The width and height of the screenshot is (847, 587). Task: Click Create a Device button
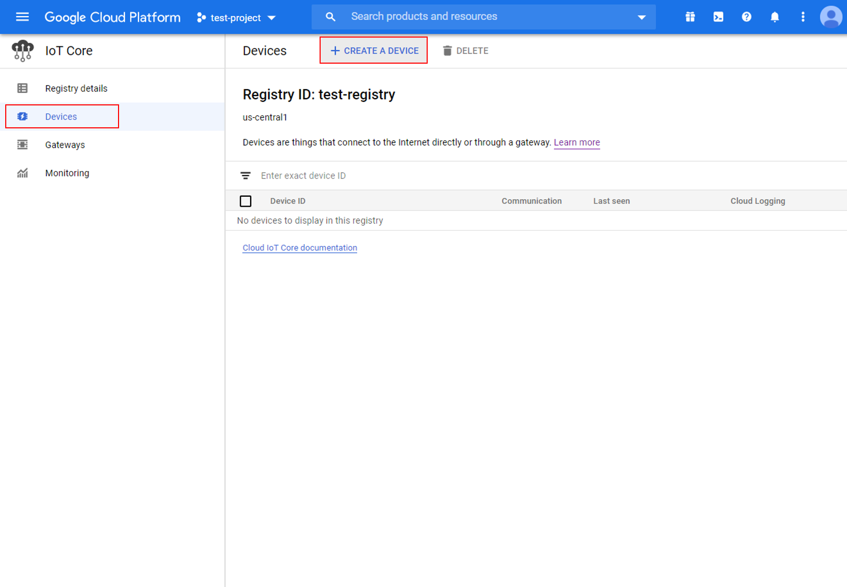tap(374, 51)
